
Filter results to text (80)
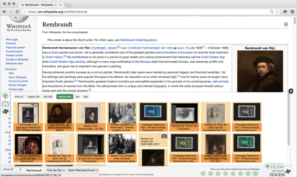point(48,96)
